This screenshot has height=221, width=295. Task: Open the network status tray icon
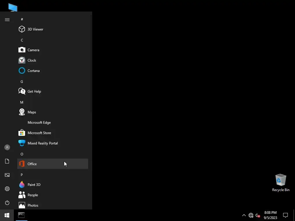click(251, 215)
